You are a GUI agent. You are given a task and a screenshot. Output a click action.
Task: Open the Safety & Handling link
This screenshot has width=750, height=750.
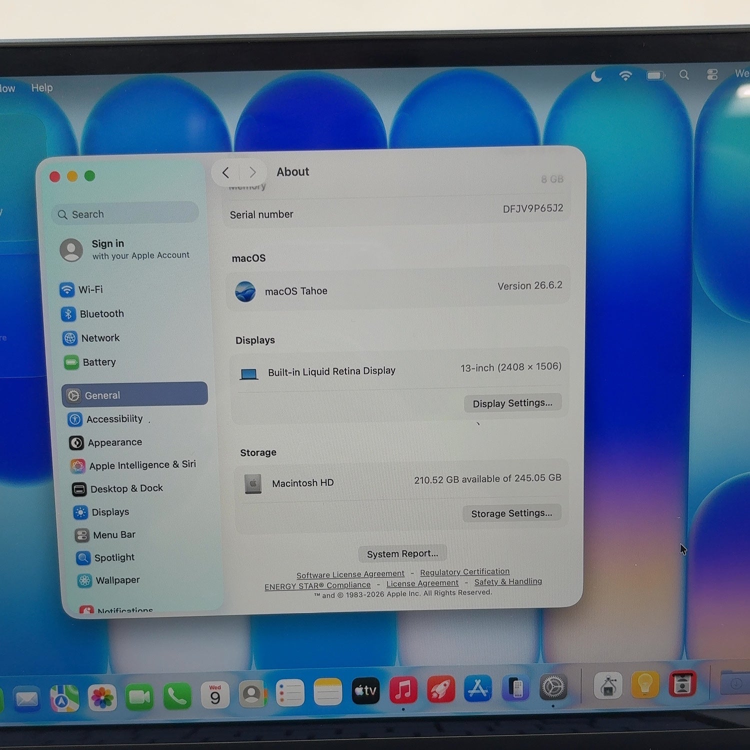pyautogui.click(x=508, y=581)
